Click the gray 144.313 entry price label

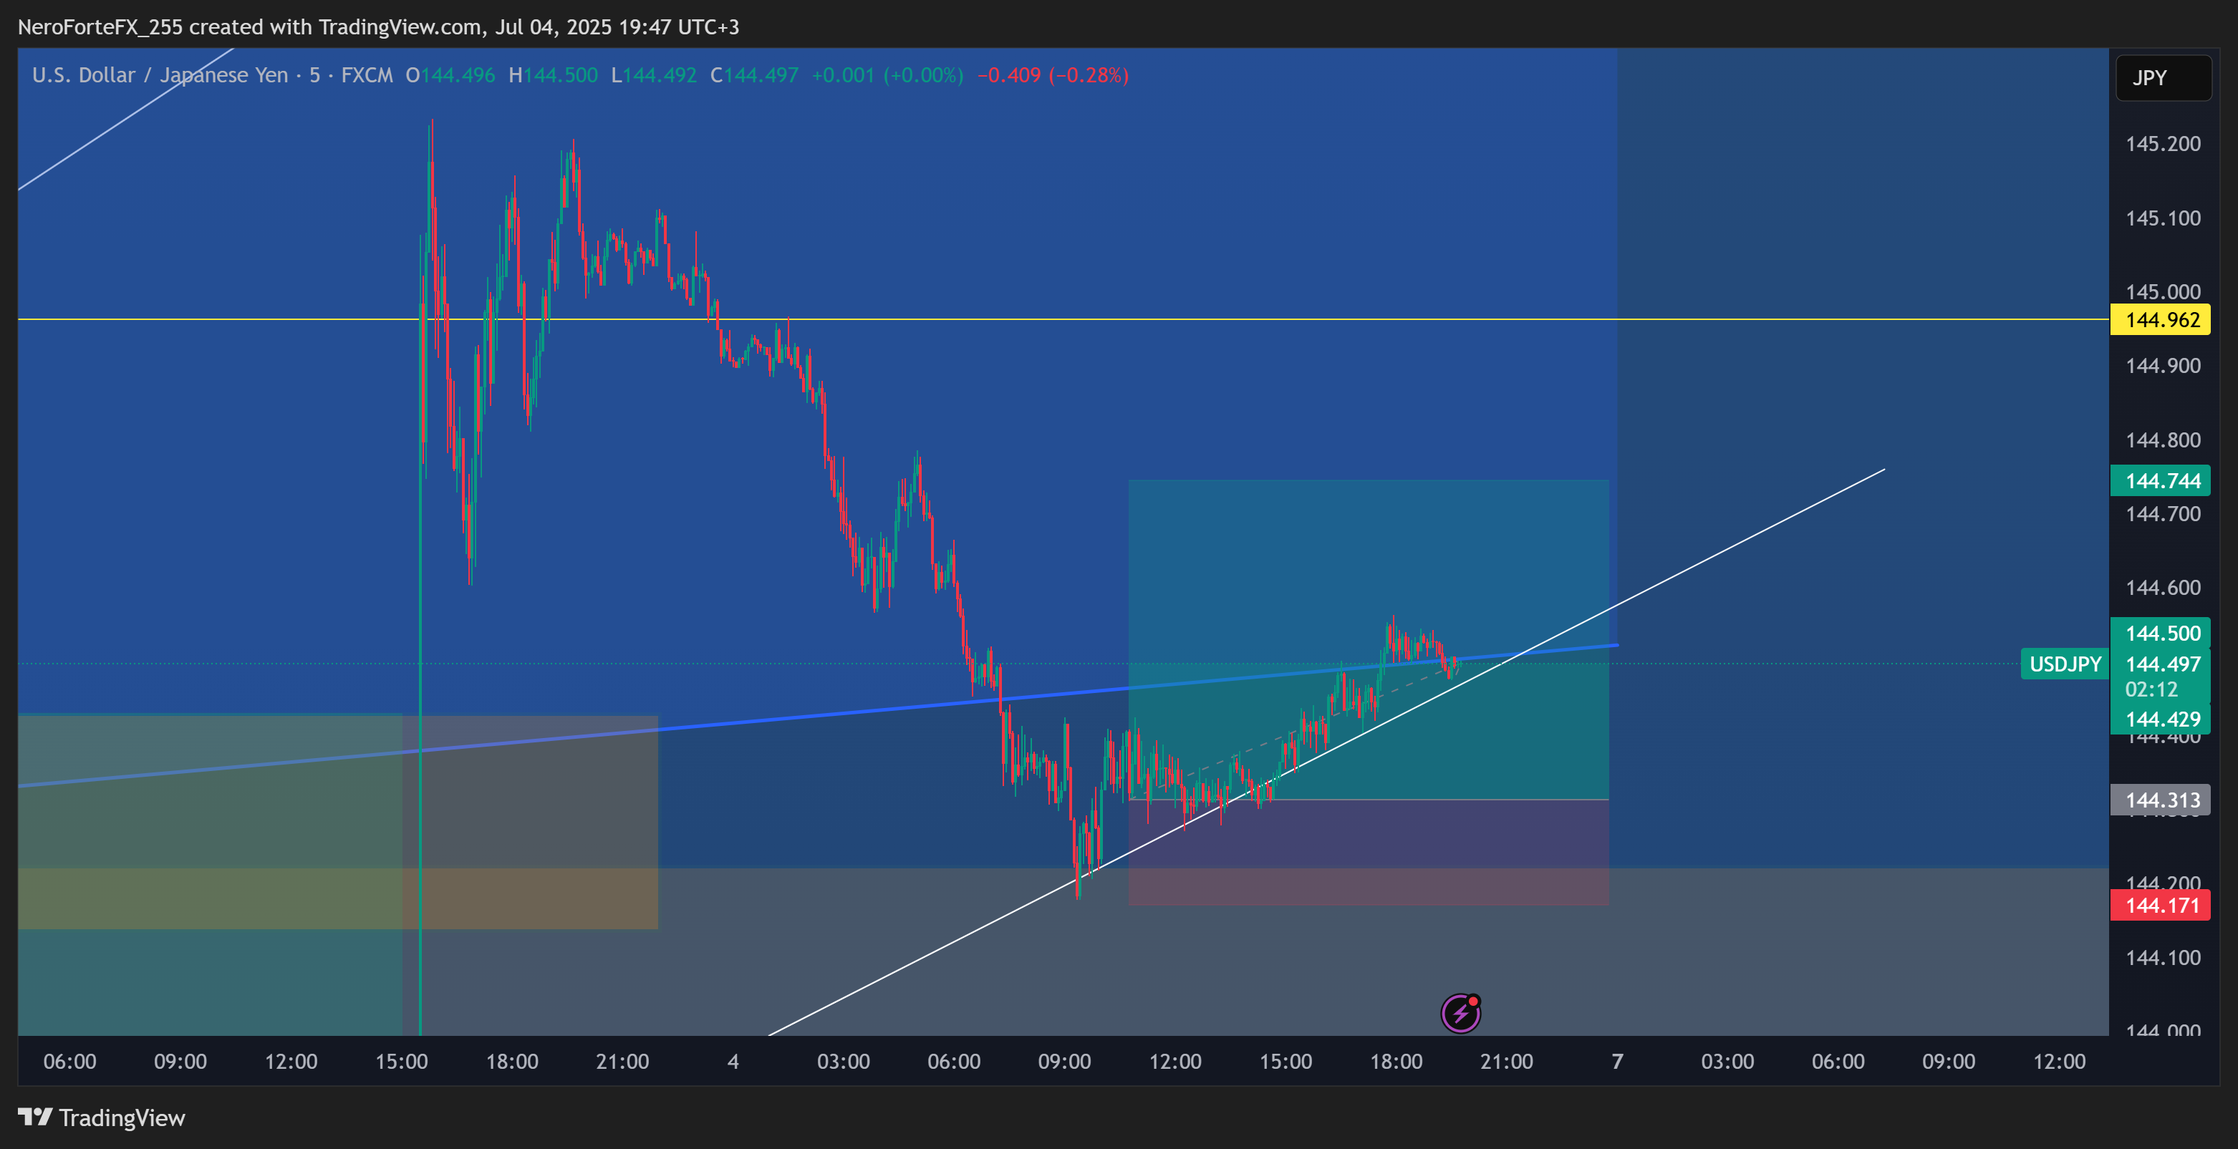click(2161, 800)
